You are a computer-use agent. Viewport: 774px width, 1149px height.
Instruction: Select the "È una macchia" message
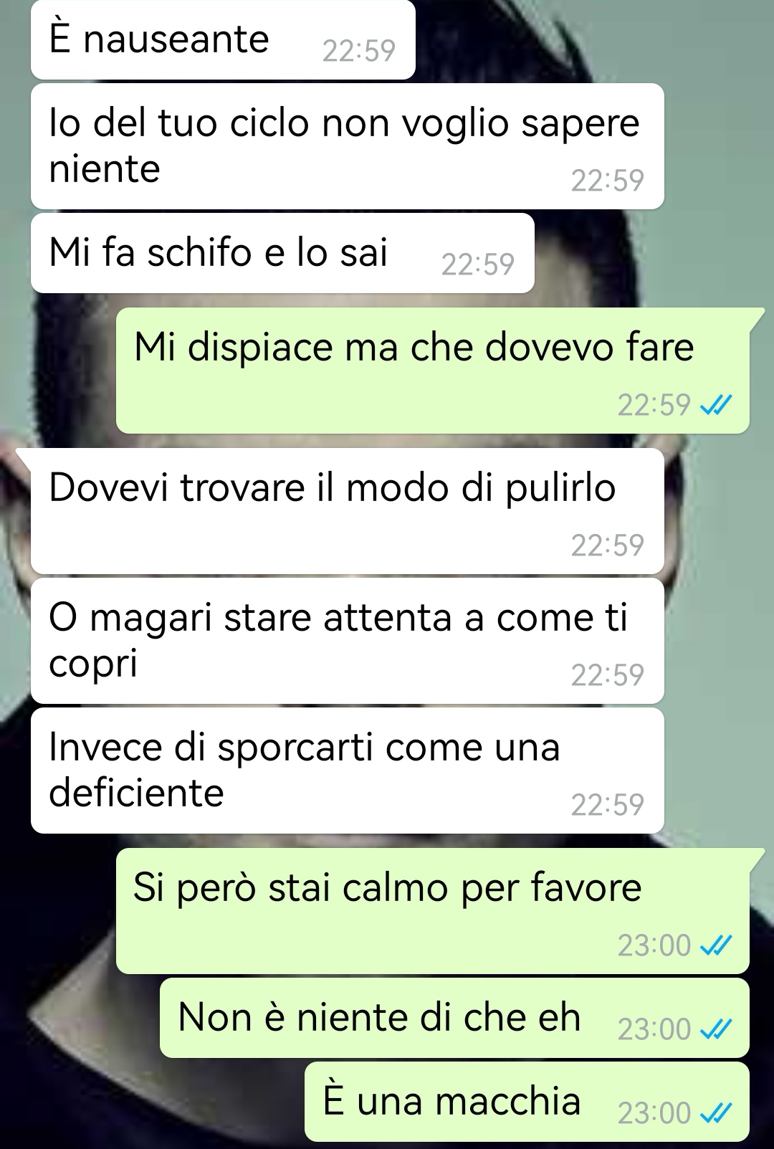(527, 1102)
